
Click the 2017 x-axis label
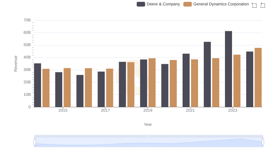(105, 110)
